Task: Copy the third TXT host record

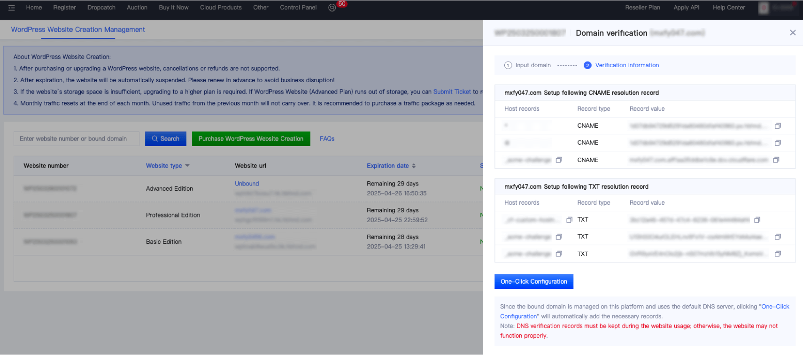Action: pos(559,254)
